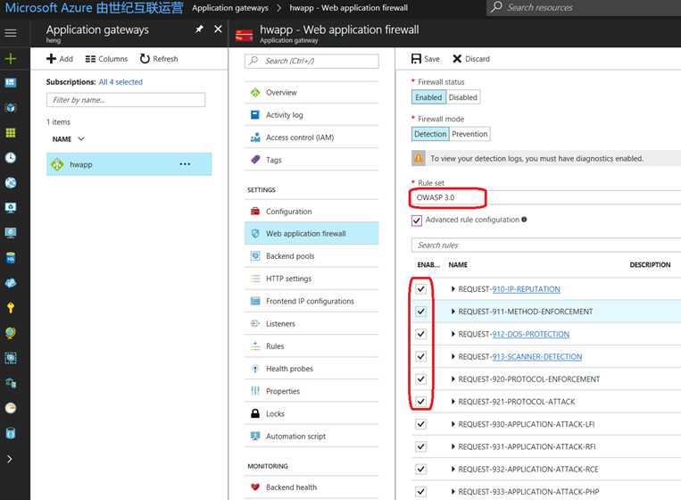Focus the Search rules field
681x500 pixels.
click(x=546, y=245)
